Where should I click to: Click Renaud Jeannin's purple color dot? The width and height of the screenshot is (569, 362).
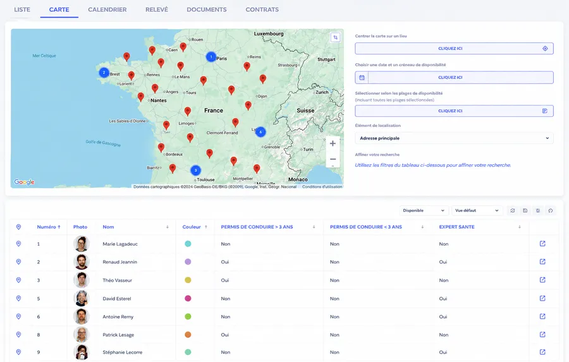pos(188,262)
